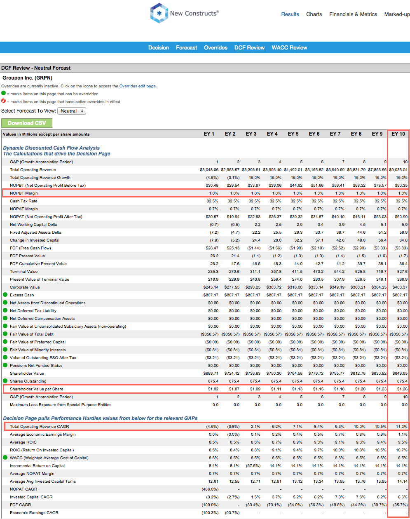The width and height of the screenshot is (410, 519).
Task: Go to the Results menu
Action: point(290,14)
